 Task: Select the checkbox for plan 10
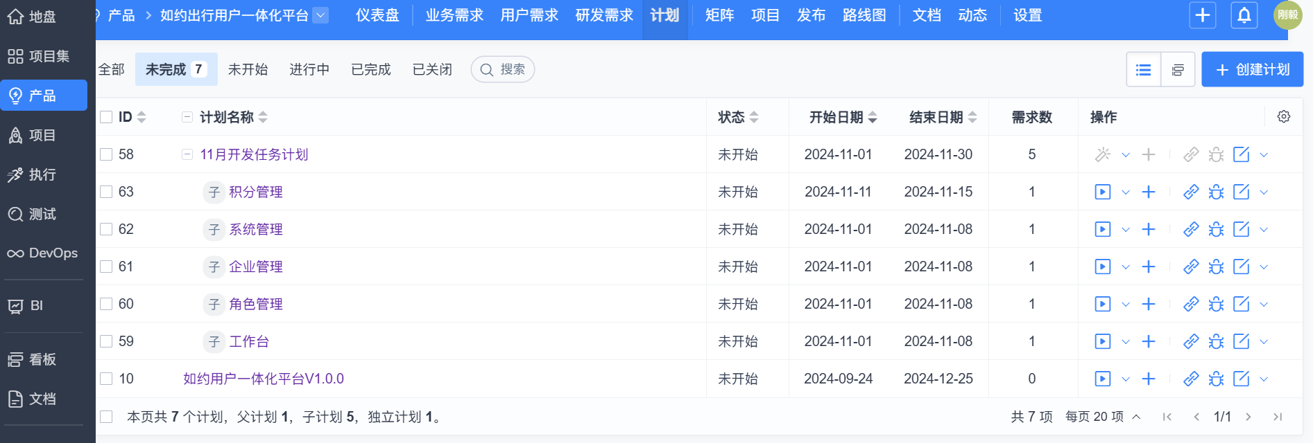(x=106, y=379)
